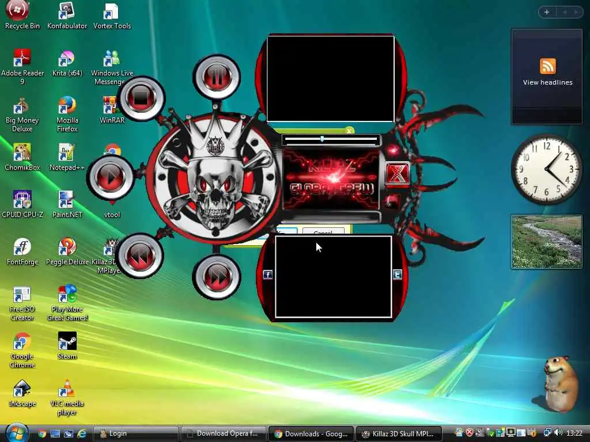590x442 pixels.
Task: Open the CPUID CPU-Z shortcut
Action: click(22, 204)
